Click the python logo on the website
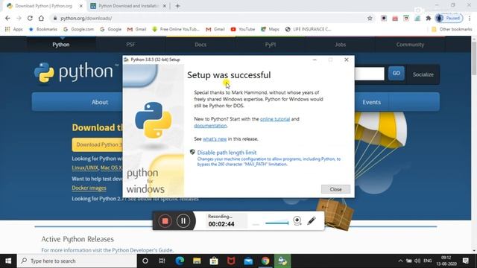The height and width of the screenshot is (268, 477). (76, 72)
